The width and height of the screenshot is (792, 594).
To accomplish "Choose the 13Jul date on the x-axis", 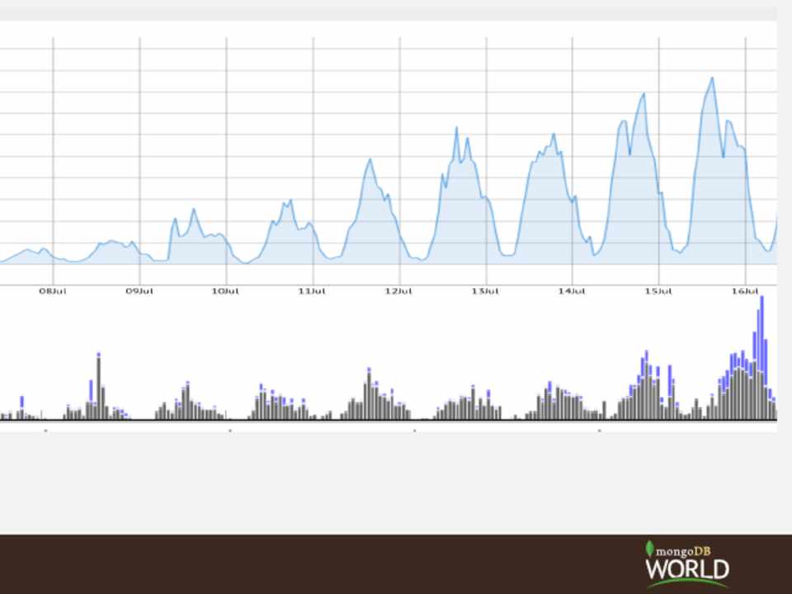I will coord(486,291).
